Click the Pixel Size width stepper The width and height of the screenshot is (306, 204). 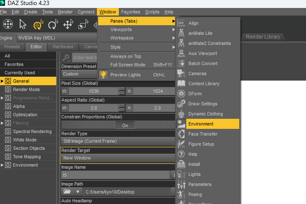point(122,91)
